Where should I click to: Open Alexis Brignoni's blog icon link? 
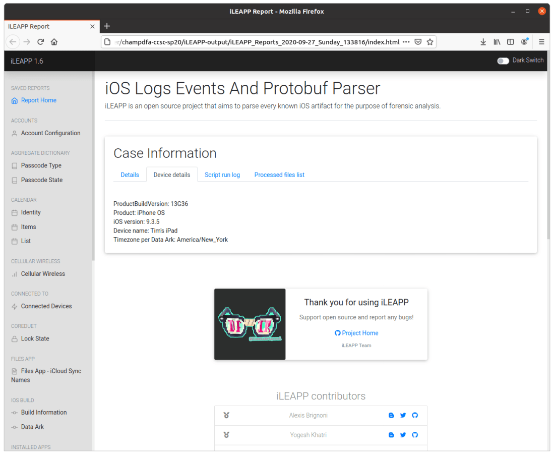click(391, 415)
